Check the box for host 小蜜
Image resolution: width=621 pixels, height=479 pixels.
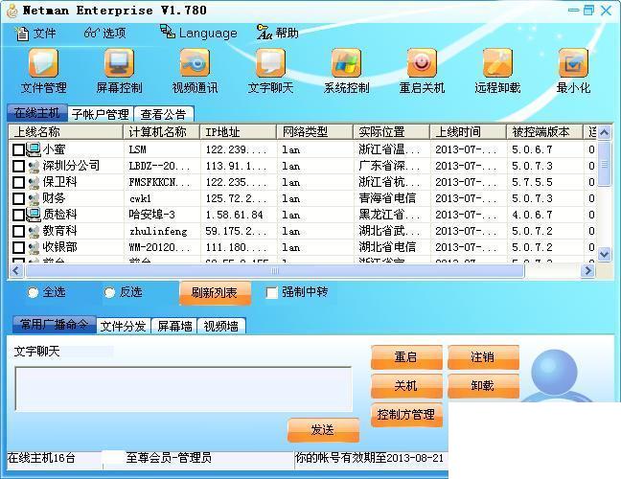[x=18, y=149]
